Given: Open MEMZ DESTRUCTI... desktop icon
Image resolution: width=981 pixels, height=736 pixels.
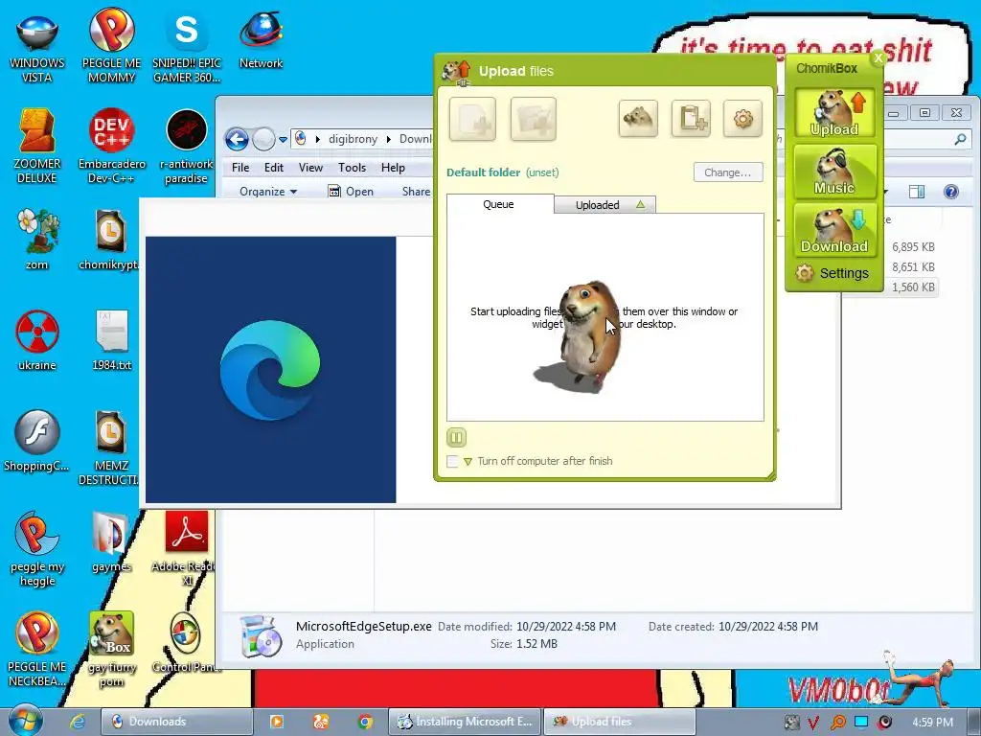Looking at the screenshot, I should pos(109,448).
